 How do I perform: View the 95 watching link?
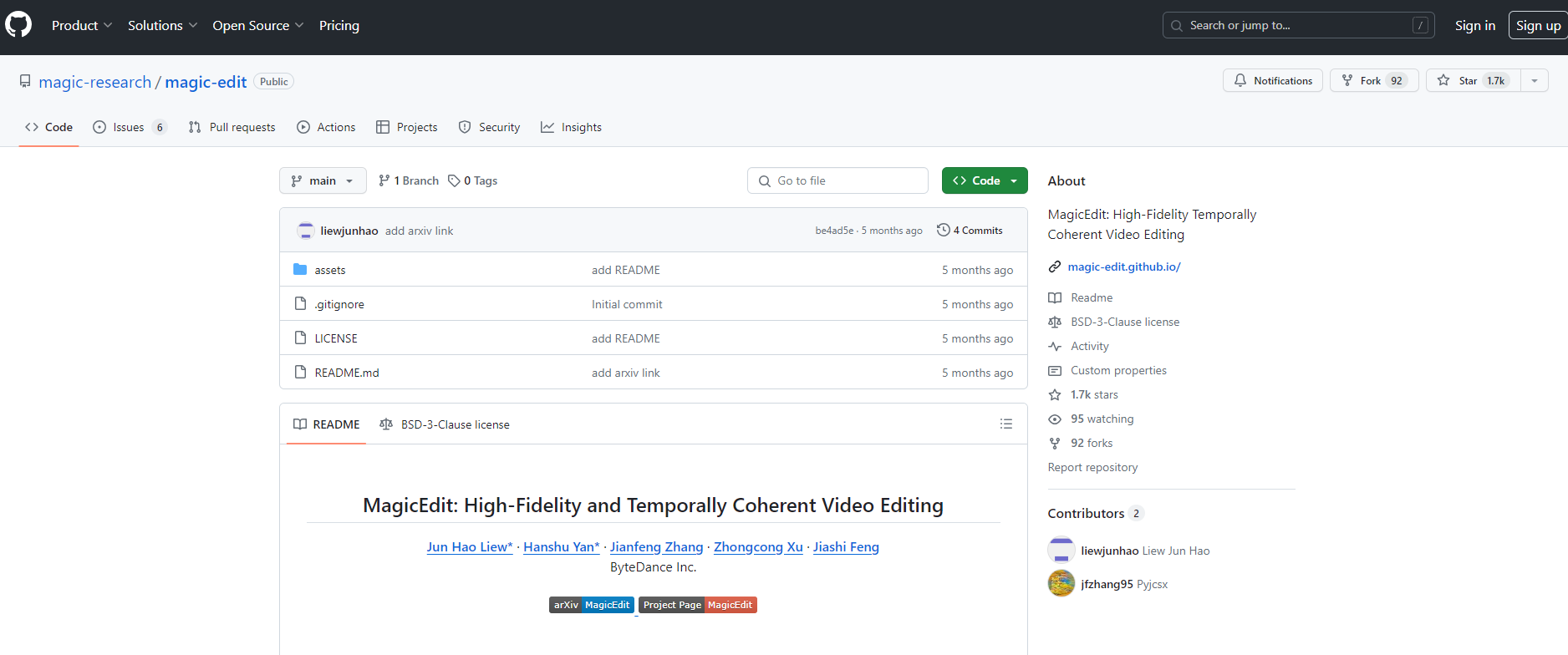click(1102, 419)
